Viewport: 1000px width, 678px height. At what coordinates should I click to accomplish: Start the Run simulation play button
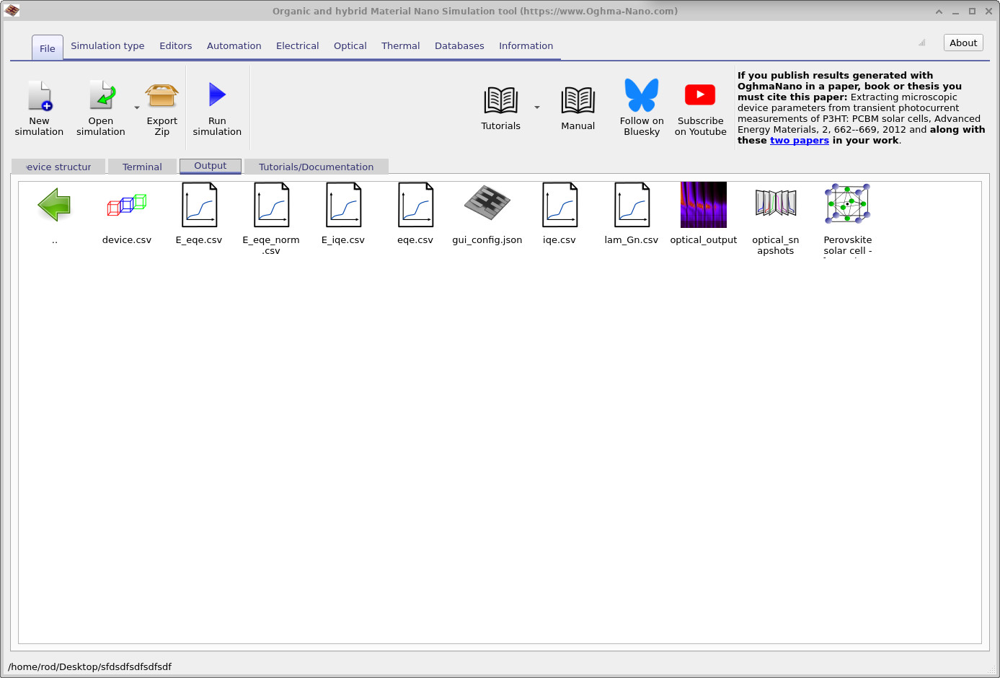[x=217, y=96]
